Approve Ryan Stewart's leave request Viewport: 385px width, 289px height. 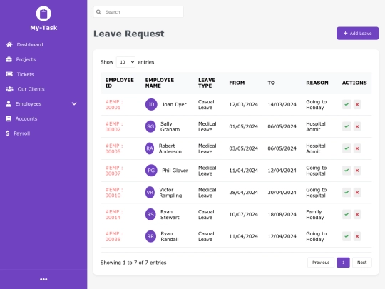[346, 214]
